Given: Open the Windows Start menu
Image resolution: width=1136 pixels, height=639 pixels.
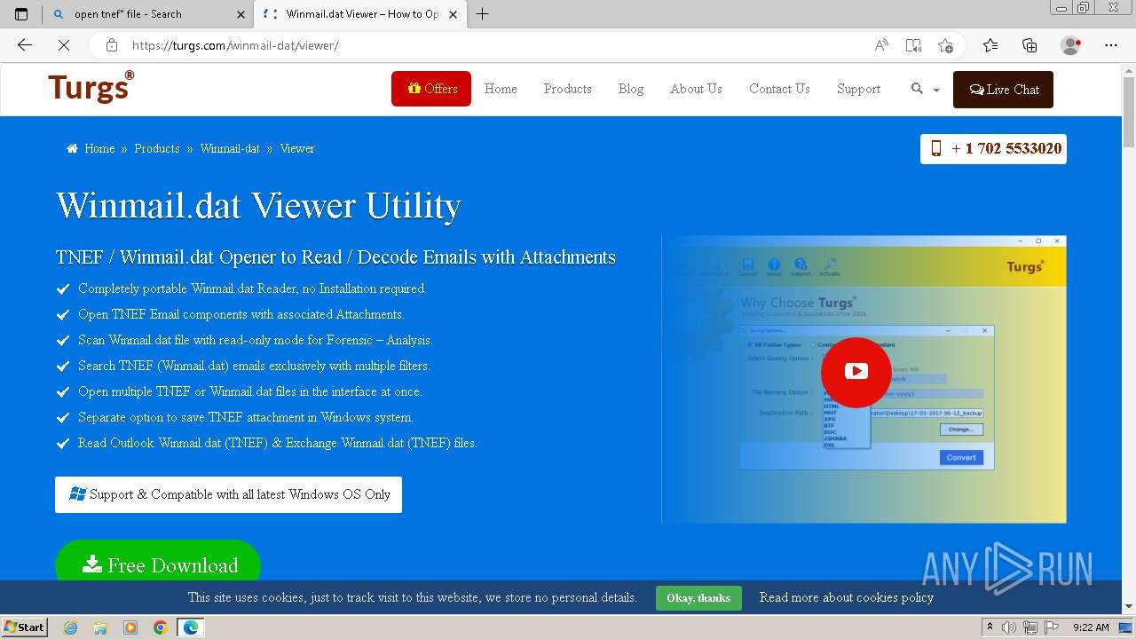Looking at the screenshot, I should coord(25,627).
